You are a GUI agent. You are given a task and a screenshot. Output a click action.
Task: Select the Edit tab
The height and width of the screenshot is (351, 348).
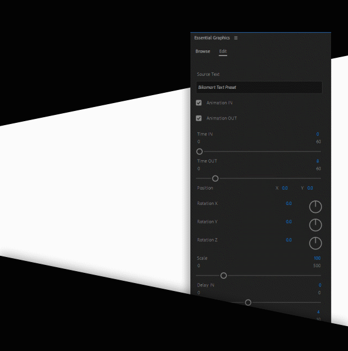coord(223,52)
